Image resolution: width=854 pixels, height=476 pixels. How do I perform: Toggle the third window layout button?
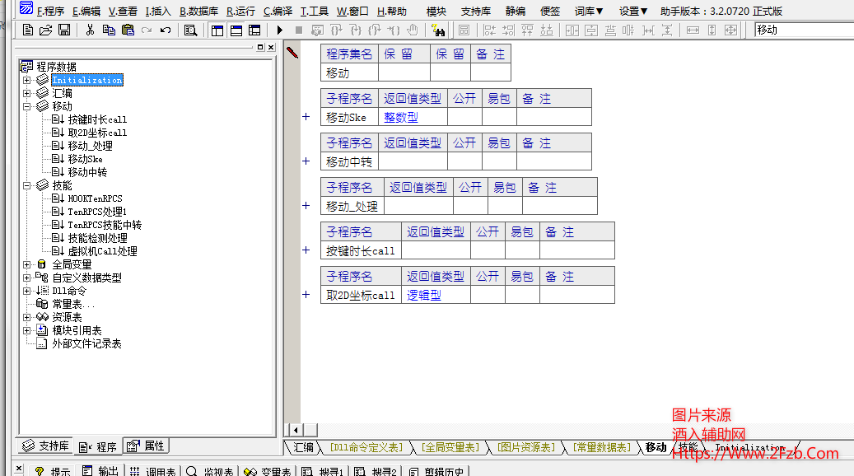tap(255, 30)
